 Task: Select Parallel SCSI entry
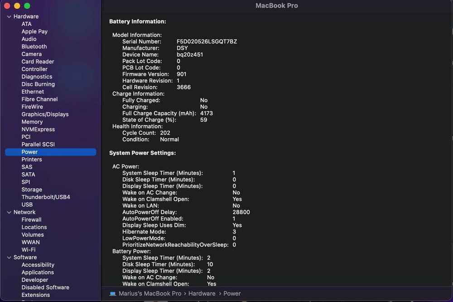point(38,144)
